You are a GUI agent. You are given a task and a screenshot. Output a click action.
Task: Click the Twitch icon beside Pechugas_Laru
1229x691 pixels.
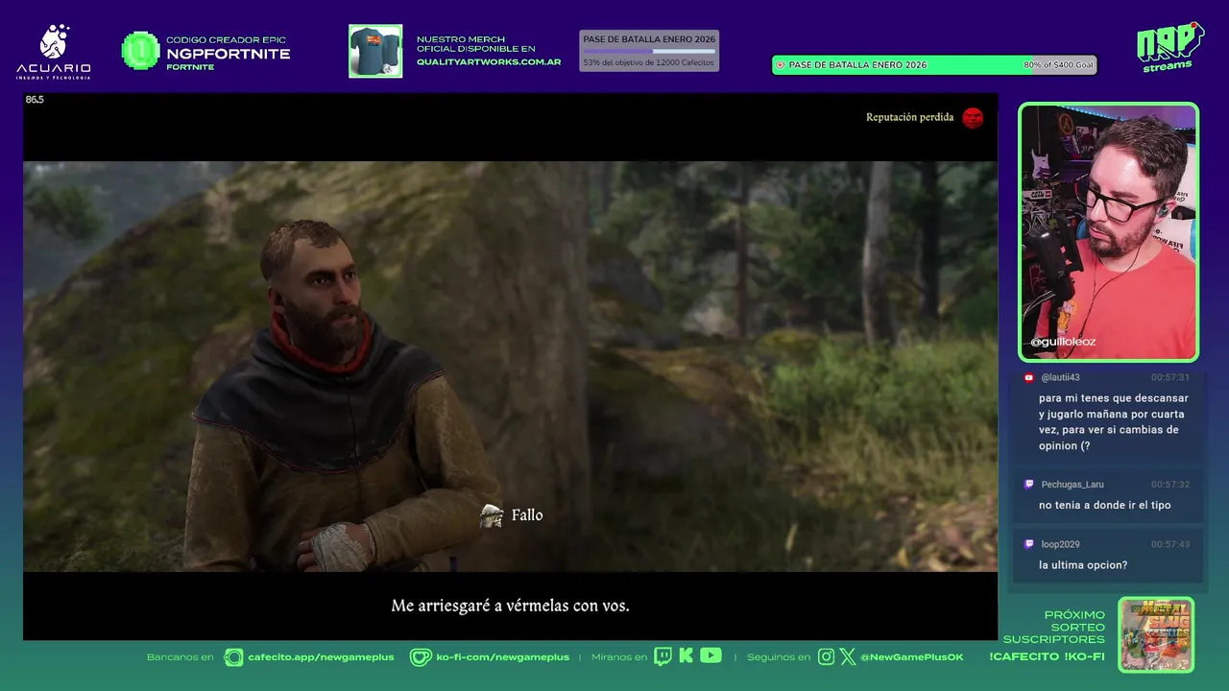[1029, 485]
